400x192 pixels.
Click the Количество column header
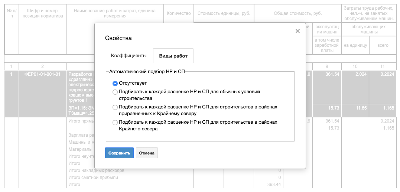[179, 13]
